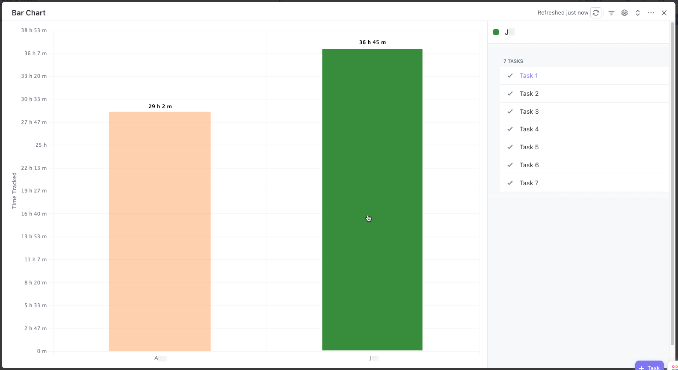Screen dimensions: 678x370
Task: Click the 36 h 45 m bar label
Action: click(372, 42)
